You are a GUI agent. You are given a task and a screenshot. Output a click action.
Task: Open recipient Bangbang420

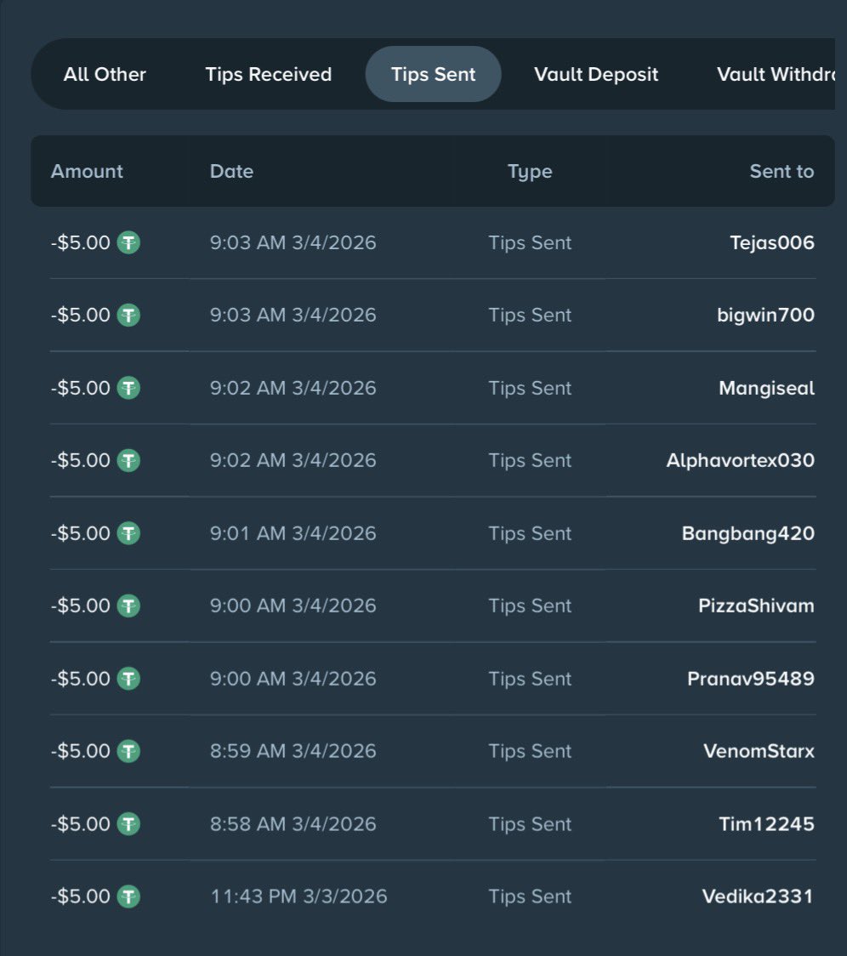[x=748, y=533]
